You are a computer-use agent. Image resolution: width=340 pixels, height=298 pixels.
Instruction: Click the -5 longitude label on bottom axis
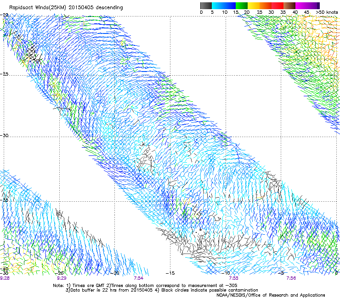click(x=281, y=273)
